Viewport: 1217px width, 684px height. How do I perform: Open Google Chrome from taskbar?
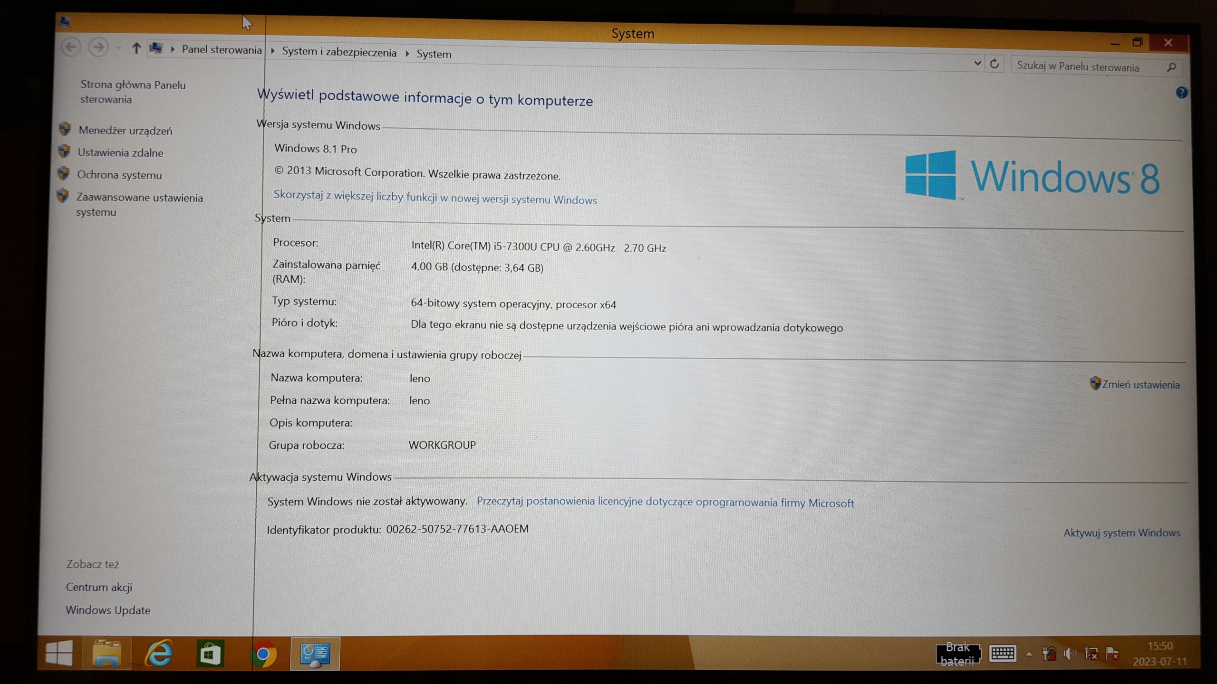(x=263, y=655)
